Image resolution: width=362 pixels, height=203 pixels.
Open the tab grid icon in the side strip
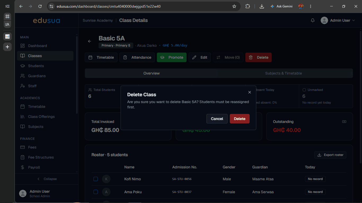(x=7, y=16)
